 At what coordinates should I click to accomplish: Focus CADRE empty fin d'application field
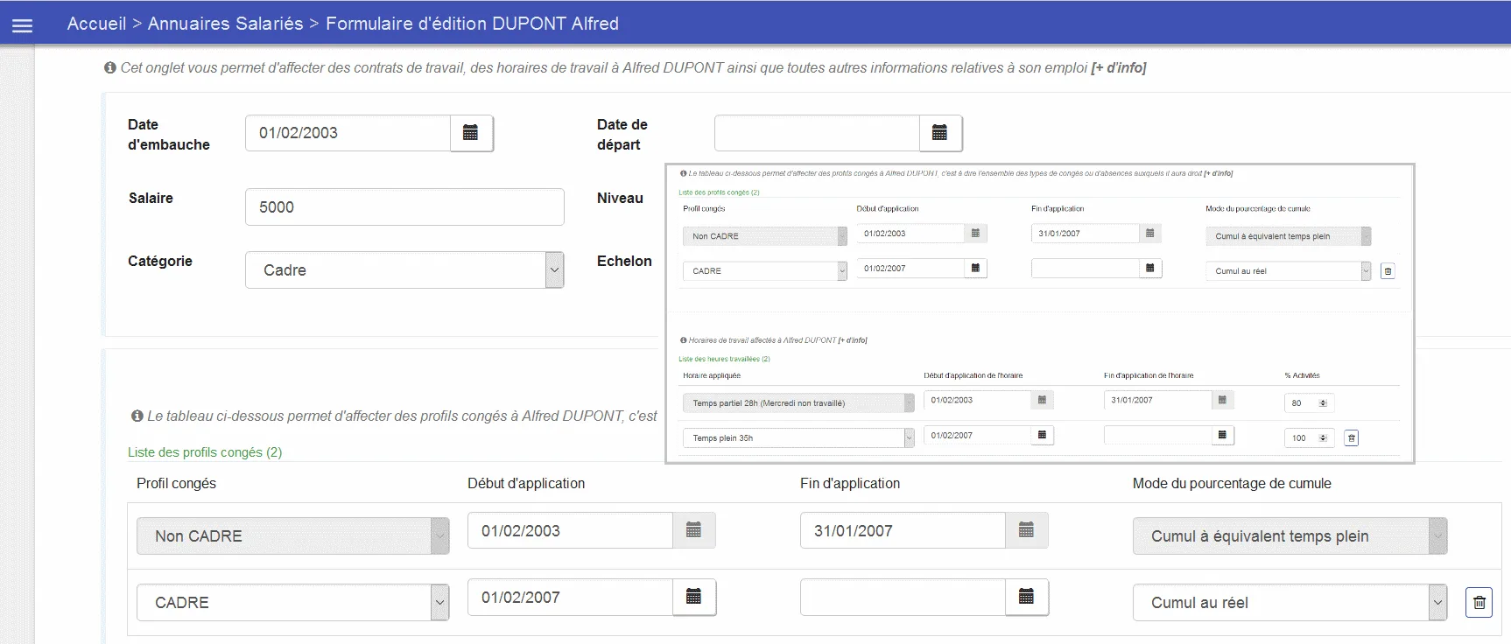coord(903,597)
